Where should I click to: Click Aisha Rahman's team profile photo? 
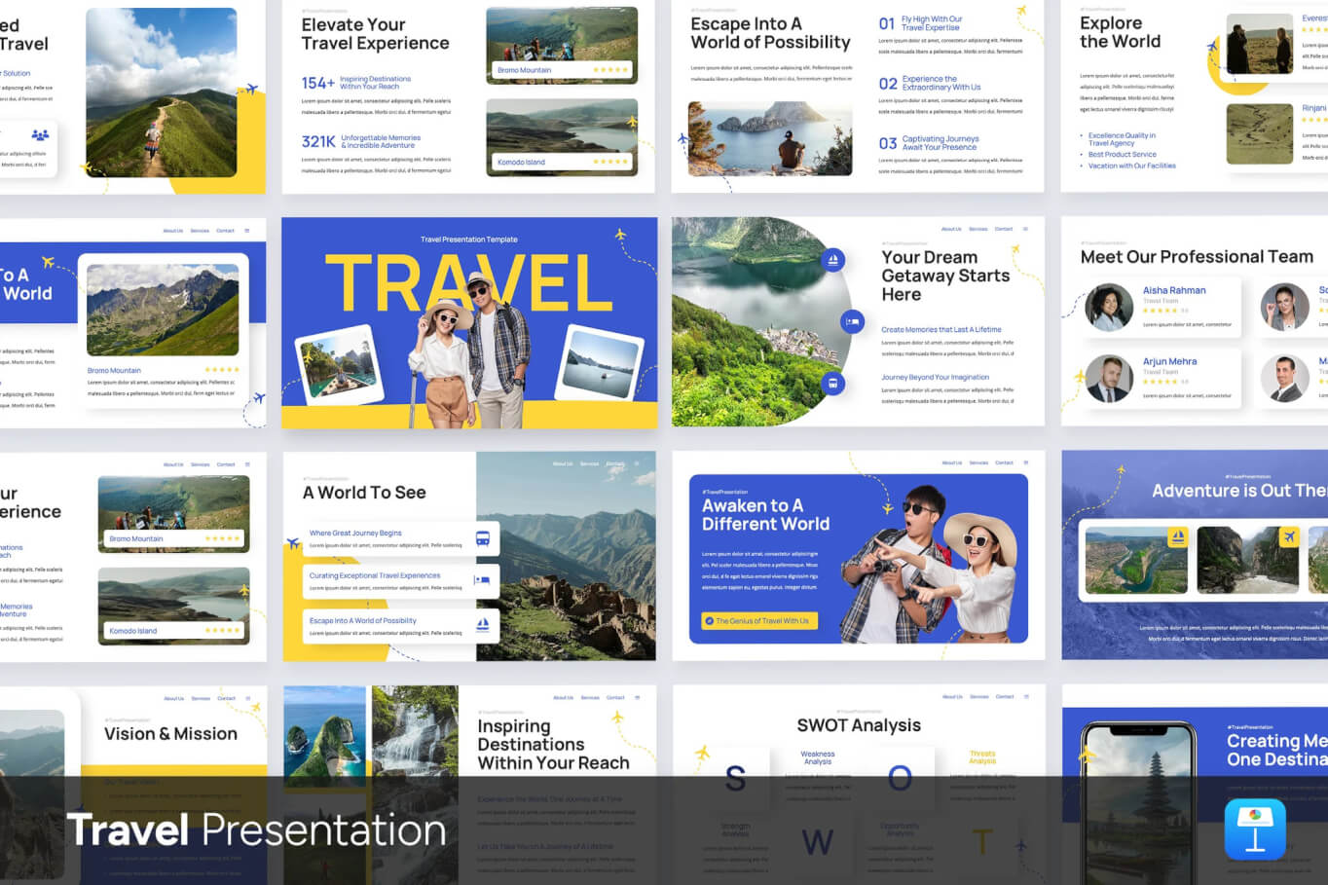(1109, 308)
